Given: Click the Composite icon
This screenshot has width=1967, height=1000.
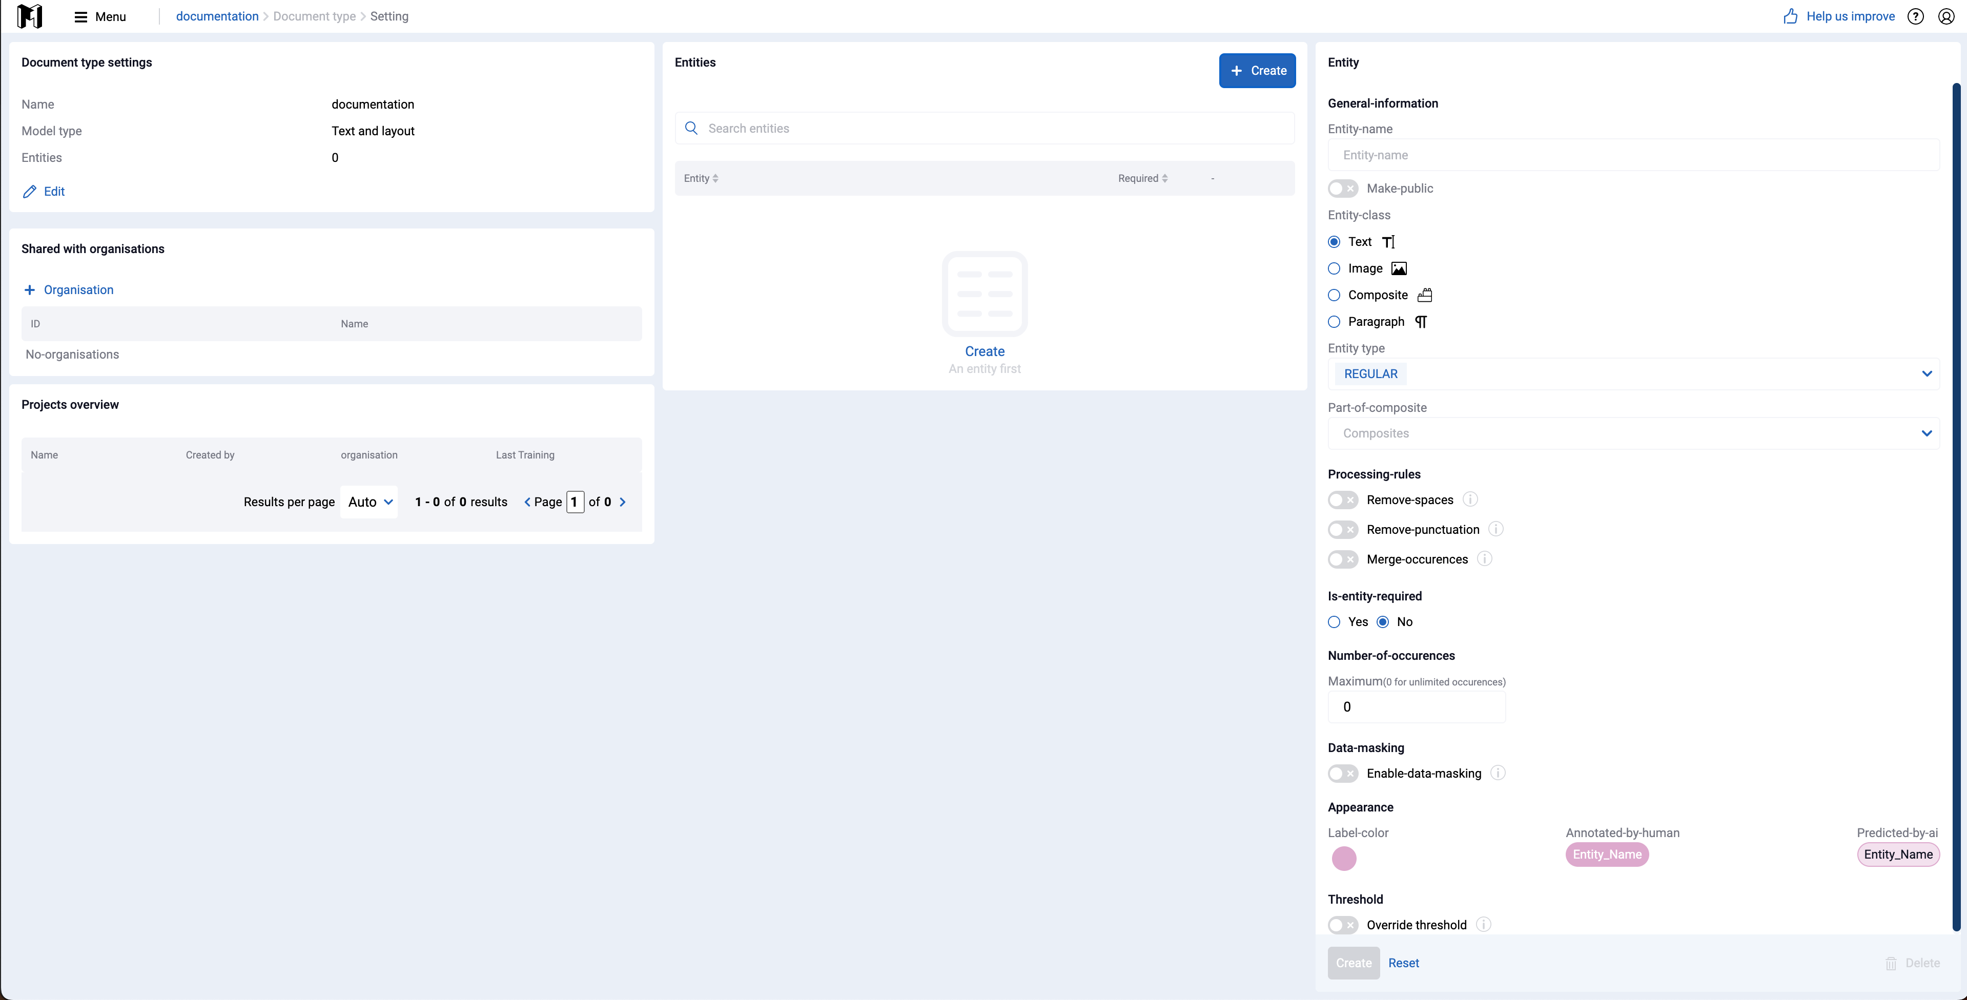Looking at the screenshot, I should coord(1425,296).
